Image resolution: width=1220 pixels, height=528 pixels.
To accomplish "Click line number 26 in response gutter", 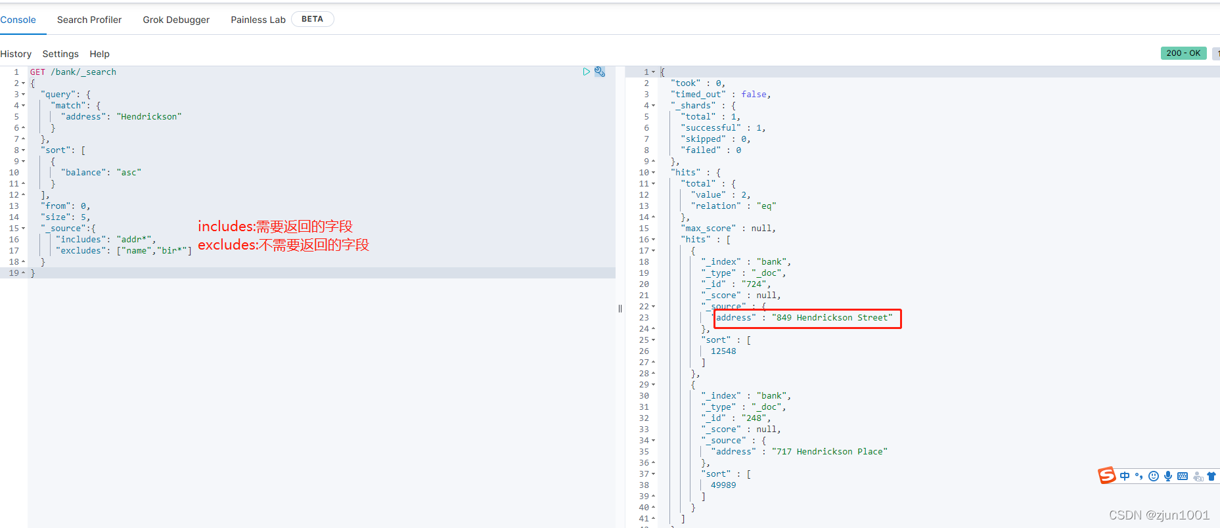I will pyautogui.click(x=644, y=351).
